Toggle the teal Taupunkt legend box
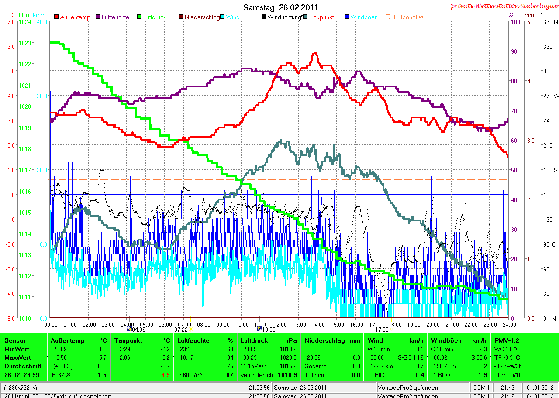The height and width of the screenshot is (398, 559). click(x=305, y=17)
